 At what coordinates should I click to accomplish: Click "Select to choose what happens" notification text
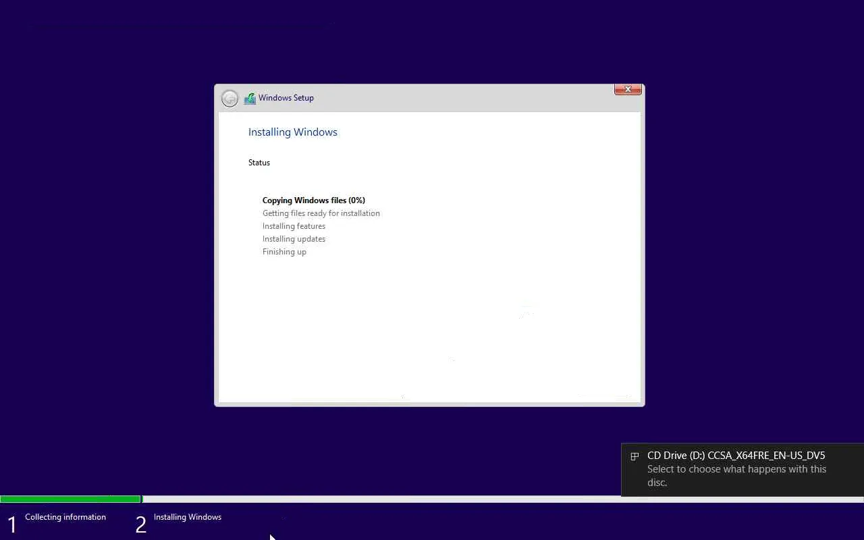click(x=736, y=475)
